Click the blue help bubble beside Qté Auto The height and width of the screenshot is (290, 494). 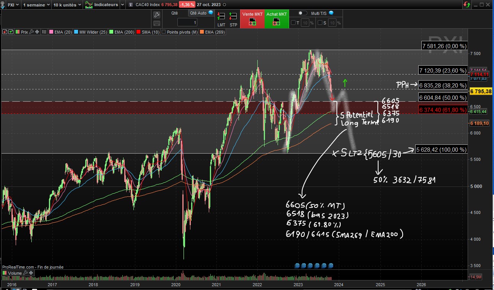click(211, 13)
